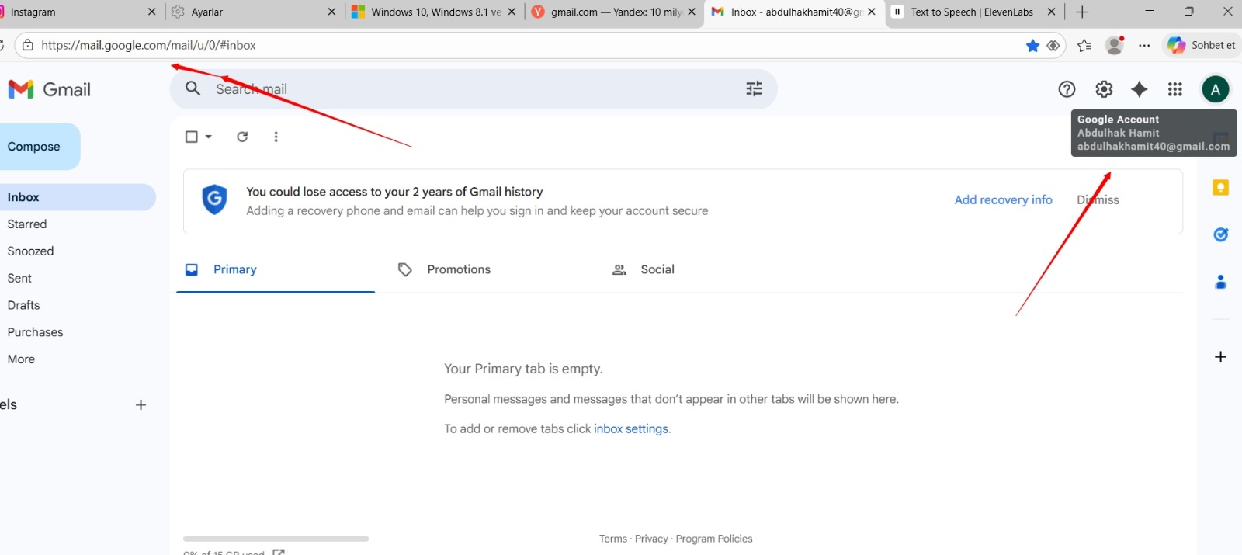Open the Program Policies link
Viewport: 1242px width, 555px height.
tap(714, 539)
